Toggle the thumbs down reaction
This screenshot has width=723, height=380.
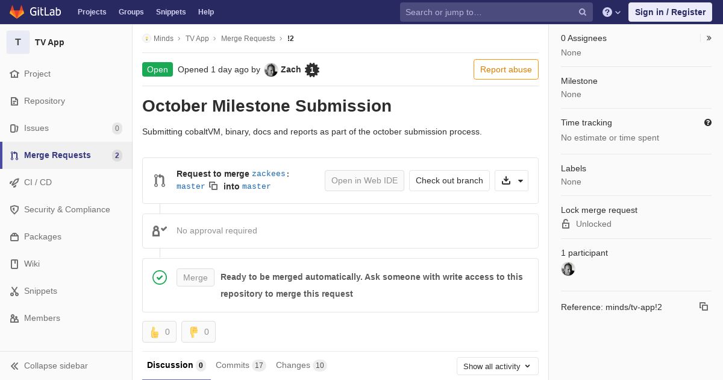198,332
